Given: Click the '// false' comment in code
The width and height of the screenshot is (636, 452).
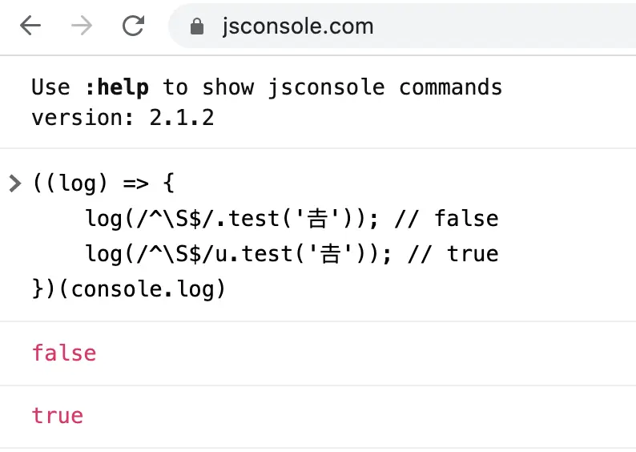Looking at the screenshot, I should pos(447,219).
